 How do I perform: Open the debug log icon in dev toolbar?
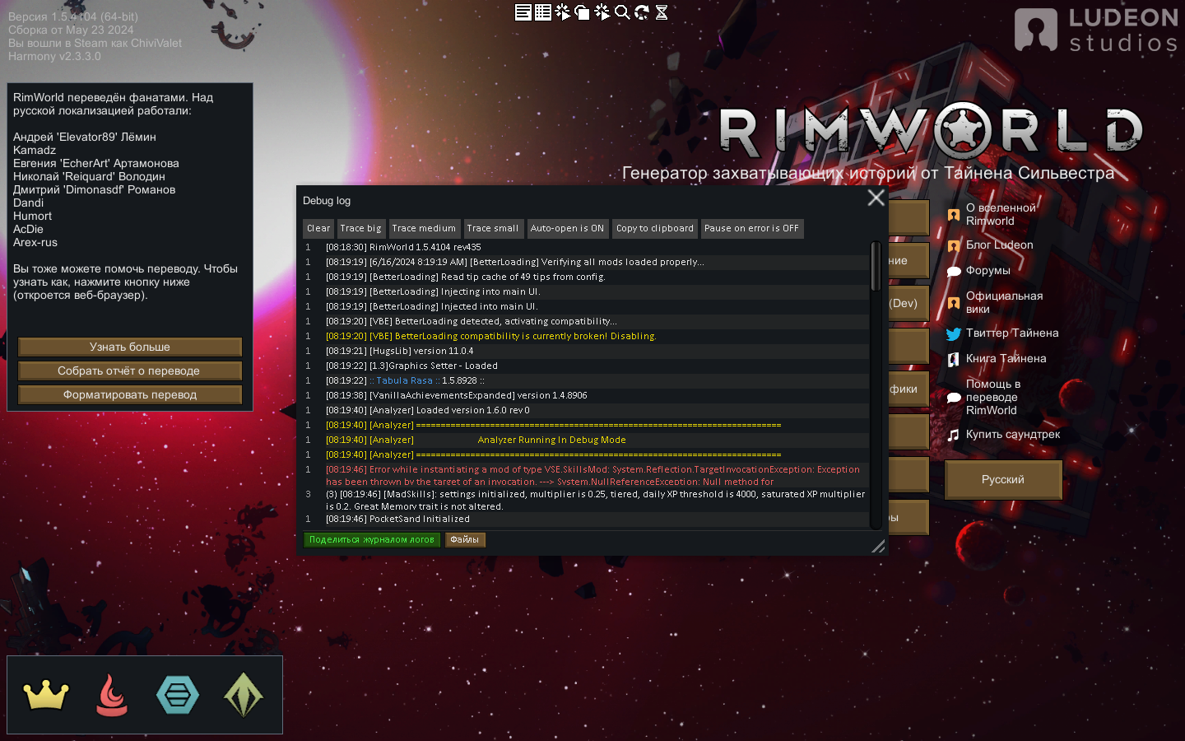523,12
